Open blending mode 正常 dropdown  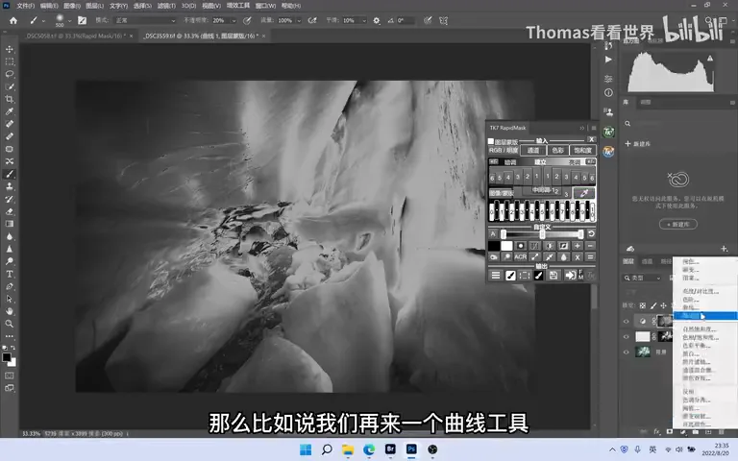[145, 21]
